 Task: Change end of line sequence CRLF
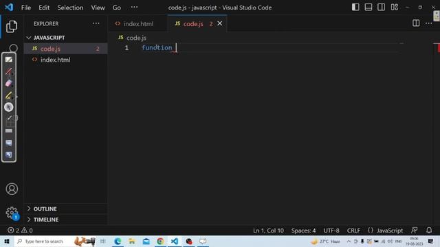click(x=353, y=231)
